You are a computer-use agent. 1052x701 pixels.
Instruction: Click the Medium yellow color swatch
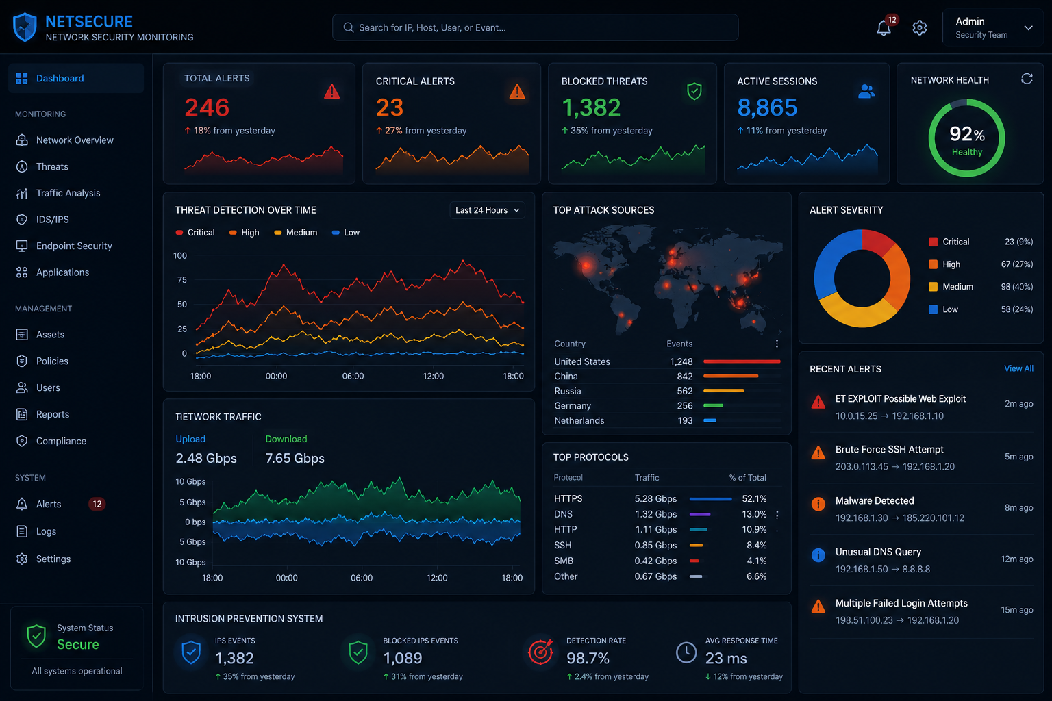click(x=933, y=287)
